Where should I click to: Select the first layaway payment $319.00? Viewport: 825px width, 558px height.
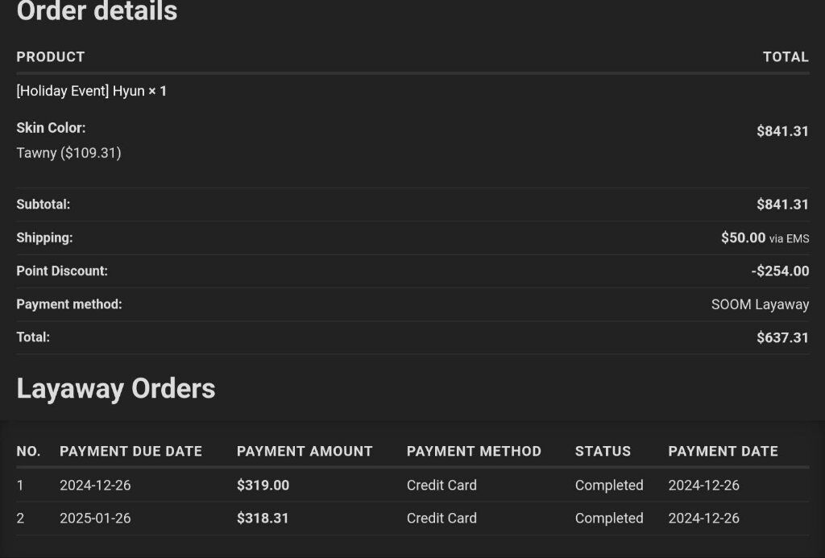(263, 485)
